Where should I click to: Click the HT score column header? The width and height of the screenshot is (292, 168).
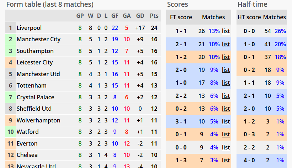[249, 17]
